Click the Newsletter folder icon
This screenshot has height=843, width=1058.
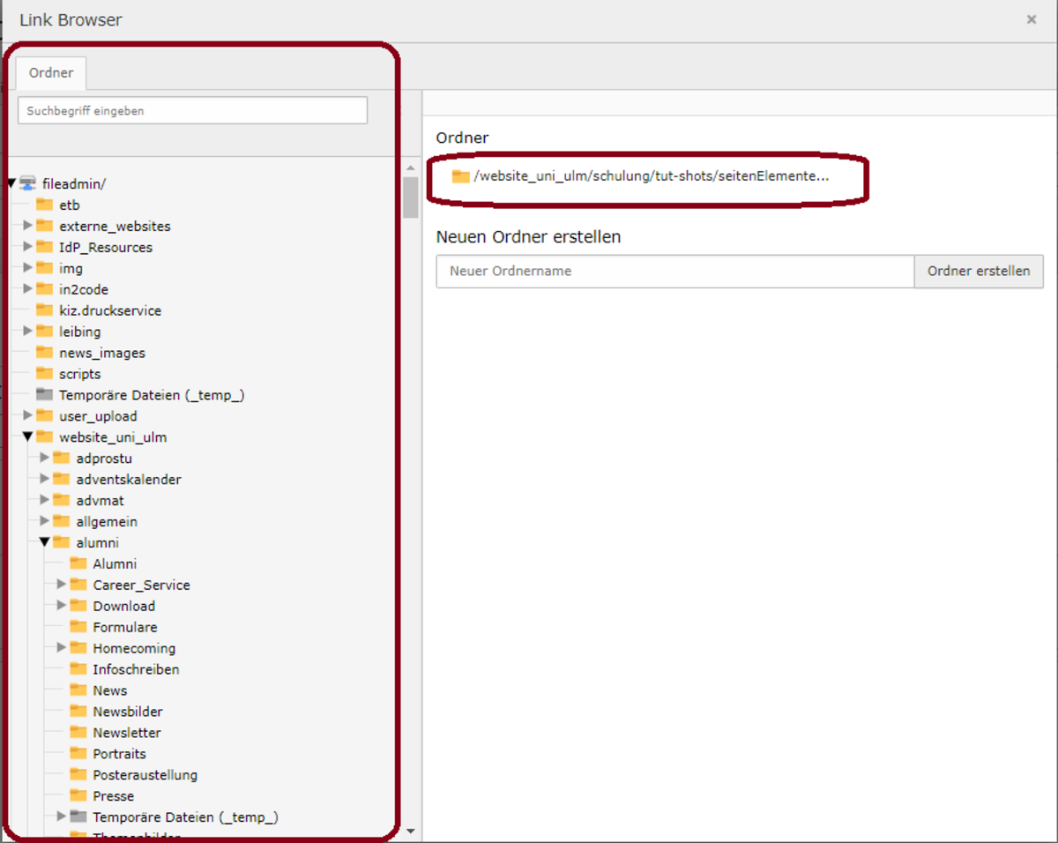78,733
